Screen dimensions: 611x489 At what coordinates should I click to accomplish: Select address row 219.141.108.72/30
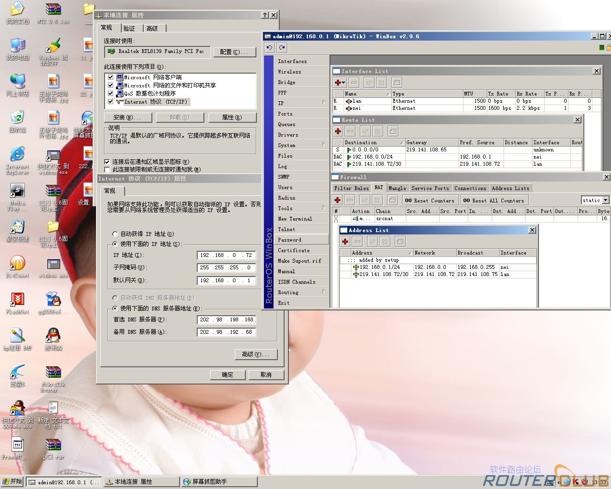tap(438, 274)
